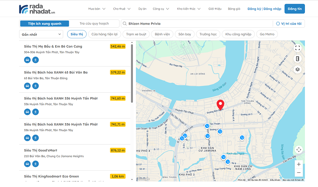The image size is (318, 187).
Task: Click the Đăng ký link
Action: [254, 9]
